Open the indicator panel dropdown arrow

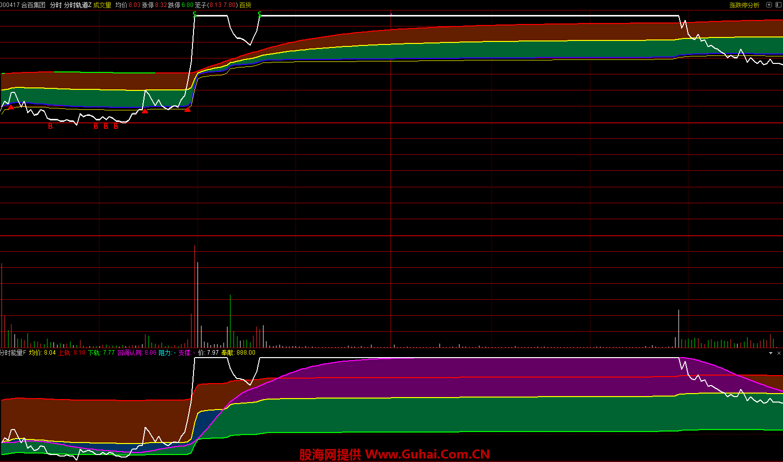[770, 353]
